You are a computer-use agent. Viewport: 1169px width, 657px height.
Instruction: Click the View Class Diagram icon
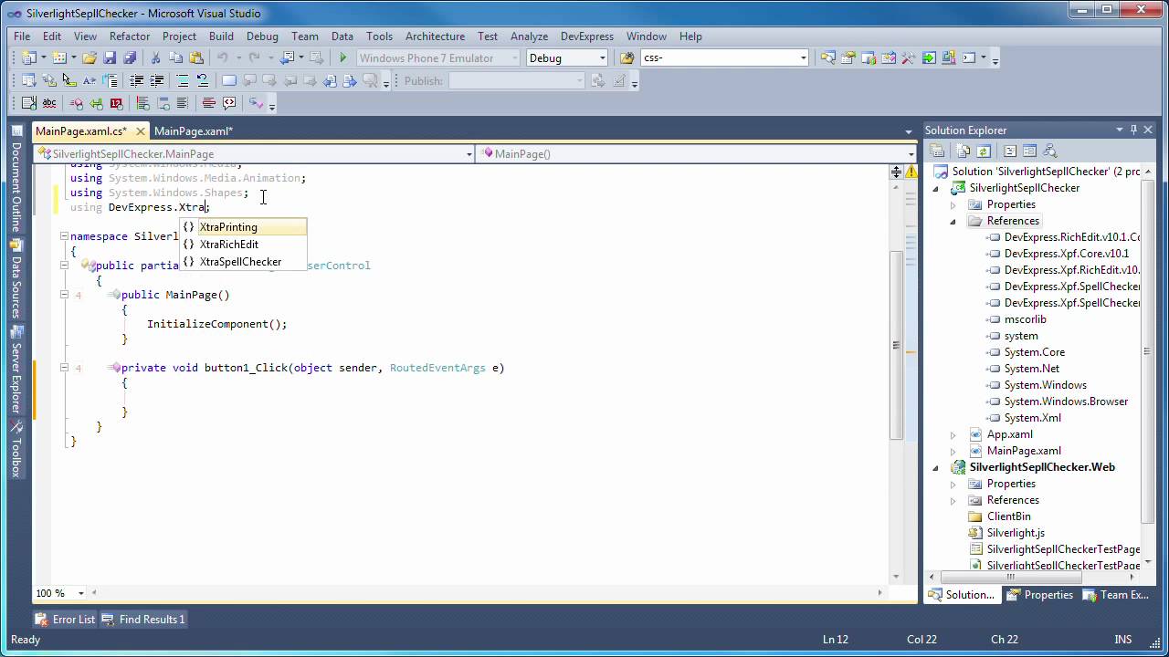pyautogui.click(x=1049, y=151)
